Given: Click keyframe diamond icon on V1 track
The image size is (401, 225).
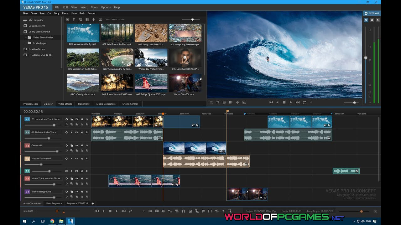Looking at the screenshot, I should click(x=66, y=124).
